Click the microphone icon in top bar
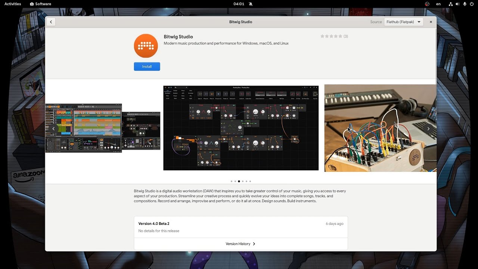 tap(465, 4)
